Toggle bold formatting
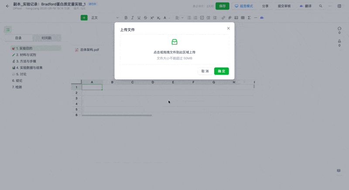The height and width of the screenshot is (190, 349). (x=126, y=17)
